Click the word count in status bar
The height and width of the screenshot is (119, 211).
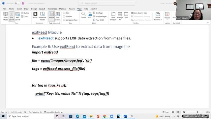16,112
